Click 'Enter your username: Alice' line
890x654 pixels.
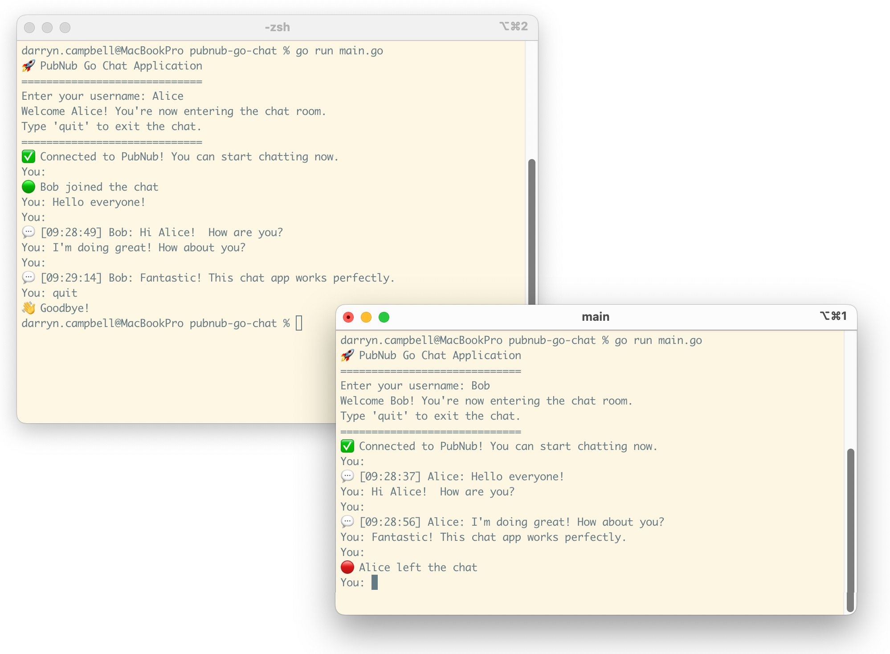[x=102, y=96]
